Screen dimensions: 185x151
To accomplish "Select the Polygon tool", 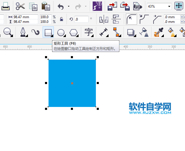I will (x=74, y=33).
